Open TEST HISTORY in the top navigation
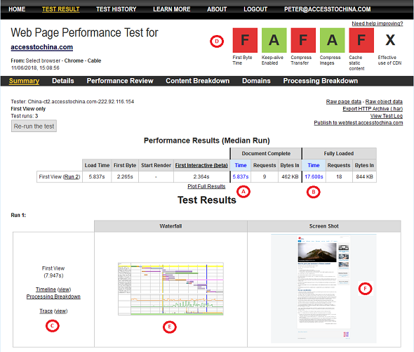This screenshot has width=414, height=352. coord(116,9)
